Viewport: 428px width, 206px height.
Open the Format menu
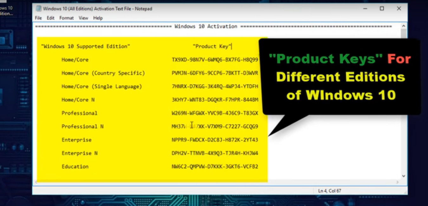[67, 18]
